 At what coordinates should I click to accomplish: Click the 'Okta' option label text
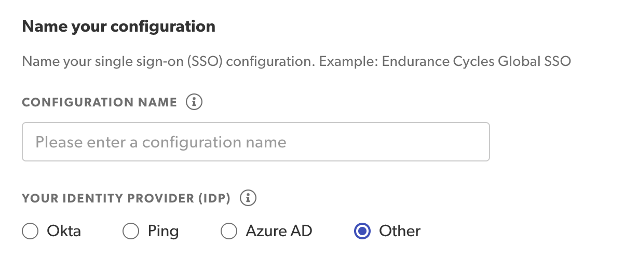64,231
